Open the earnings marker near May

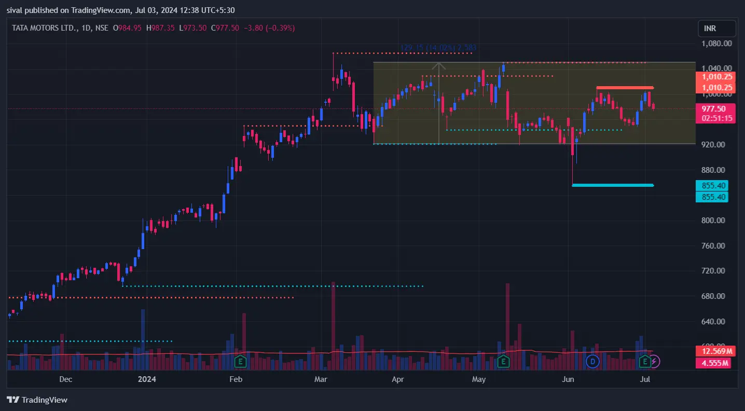(503, 361)
